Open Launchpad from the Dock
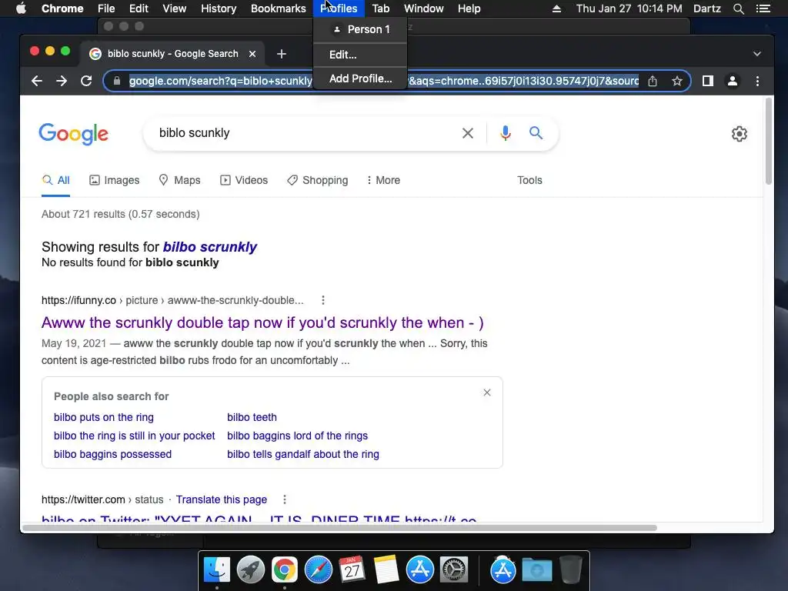The width and height of the screenshot is (788, 591). pos(251,570)
